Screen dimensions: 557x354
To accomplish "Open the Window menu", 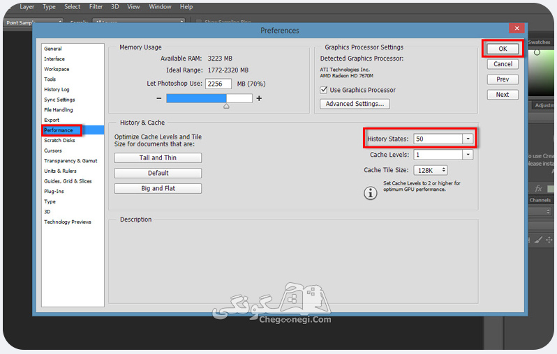I will (160, 7).
